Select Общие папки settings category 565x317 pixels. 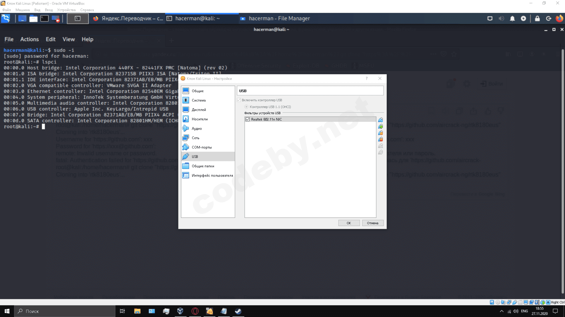[x=208, y=166]
